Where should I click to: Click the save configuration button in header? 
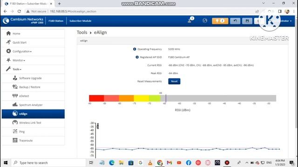[x=247, y=21]
